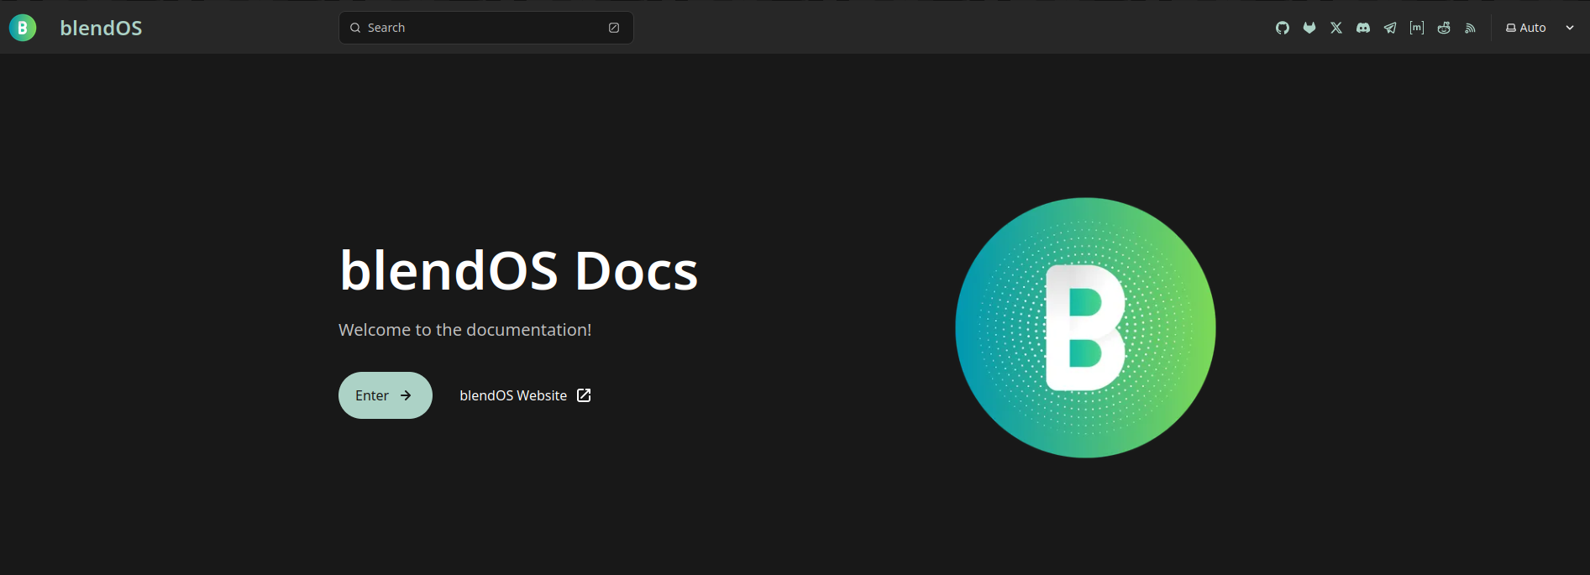Image resolution: width=1590 pixels, height=575 pixels.
Task: Open the Reddit icon link
Action: 1444,28
